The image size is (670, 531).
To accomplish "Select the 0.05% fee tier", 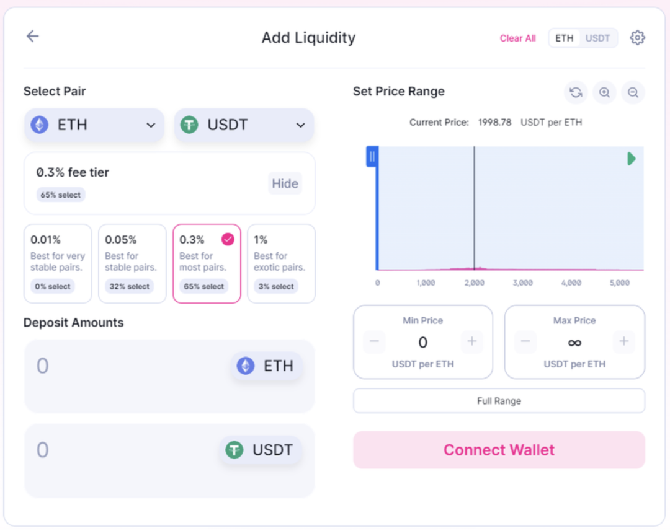I will coord(132,263).
